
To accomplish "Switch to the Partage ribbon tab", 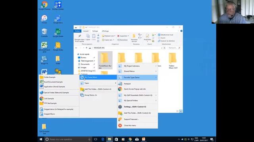I will tap(95, 31).
